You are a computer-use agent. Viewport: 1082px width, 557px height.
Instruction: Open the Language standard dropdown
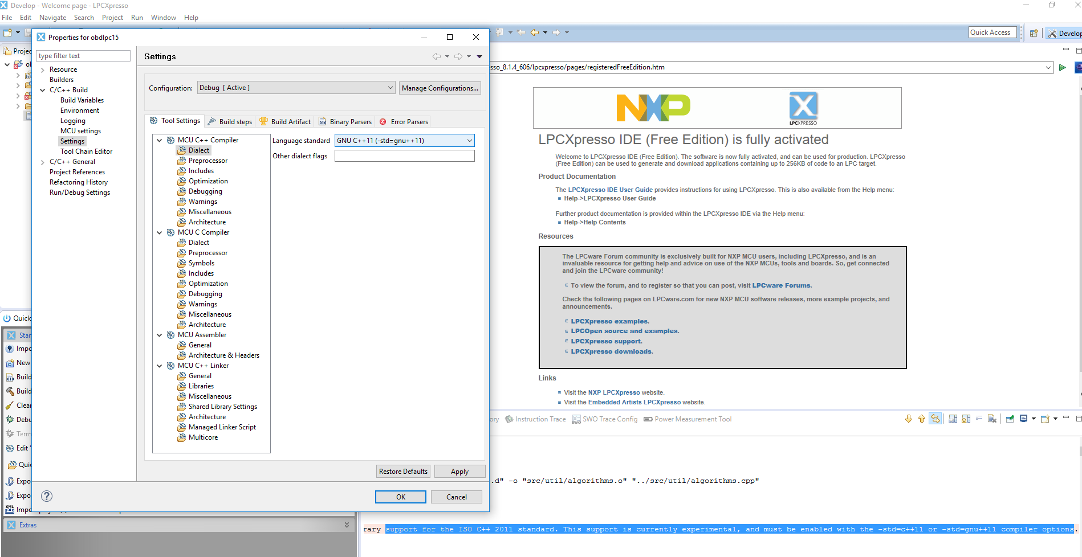tap(470, 141)
